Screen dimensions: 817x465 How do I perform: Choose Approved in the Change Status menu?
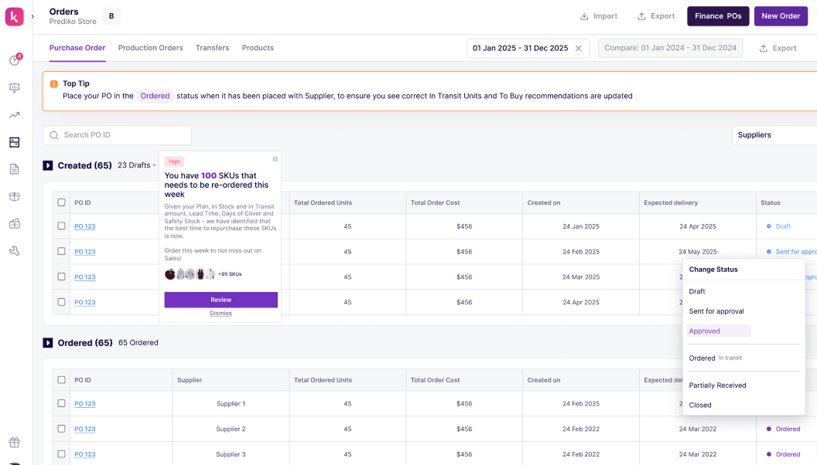click(719, 331)
